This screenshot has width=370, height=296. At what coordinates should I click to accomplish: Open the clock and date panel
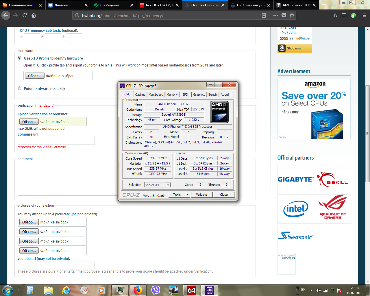(x=354, y=290)
